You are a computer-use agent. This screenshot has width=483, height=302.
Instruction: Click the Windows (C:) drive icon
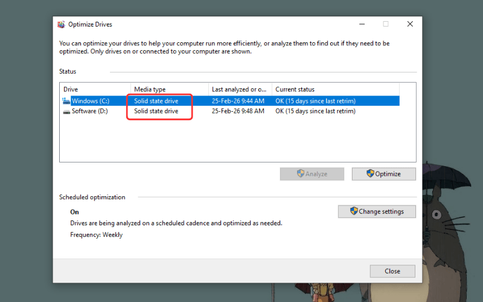tap(66, 101)
